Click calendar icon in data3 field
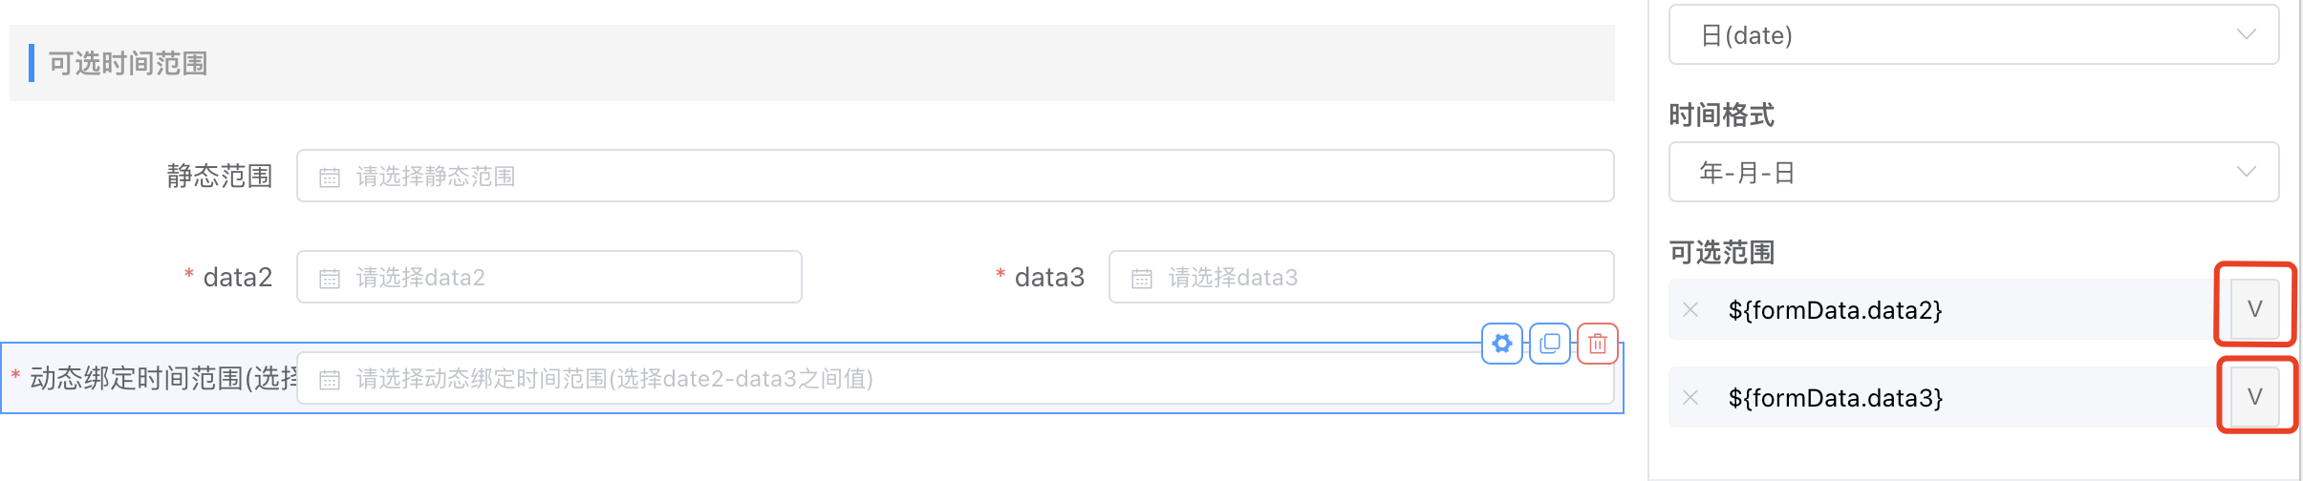The image size is (2303, 481). tap(1142, 278)
